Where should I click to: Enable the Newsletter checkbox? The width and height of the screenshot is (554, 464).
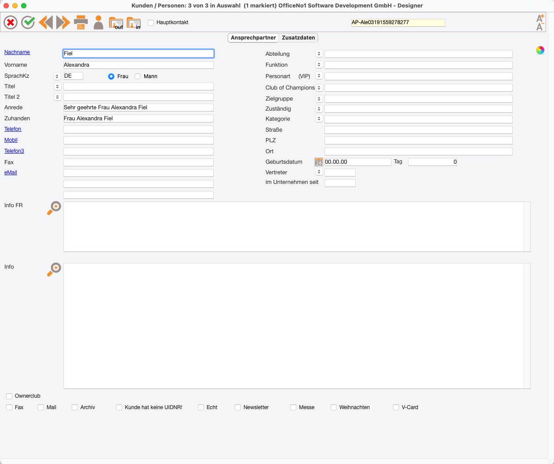238,407
